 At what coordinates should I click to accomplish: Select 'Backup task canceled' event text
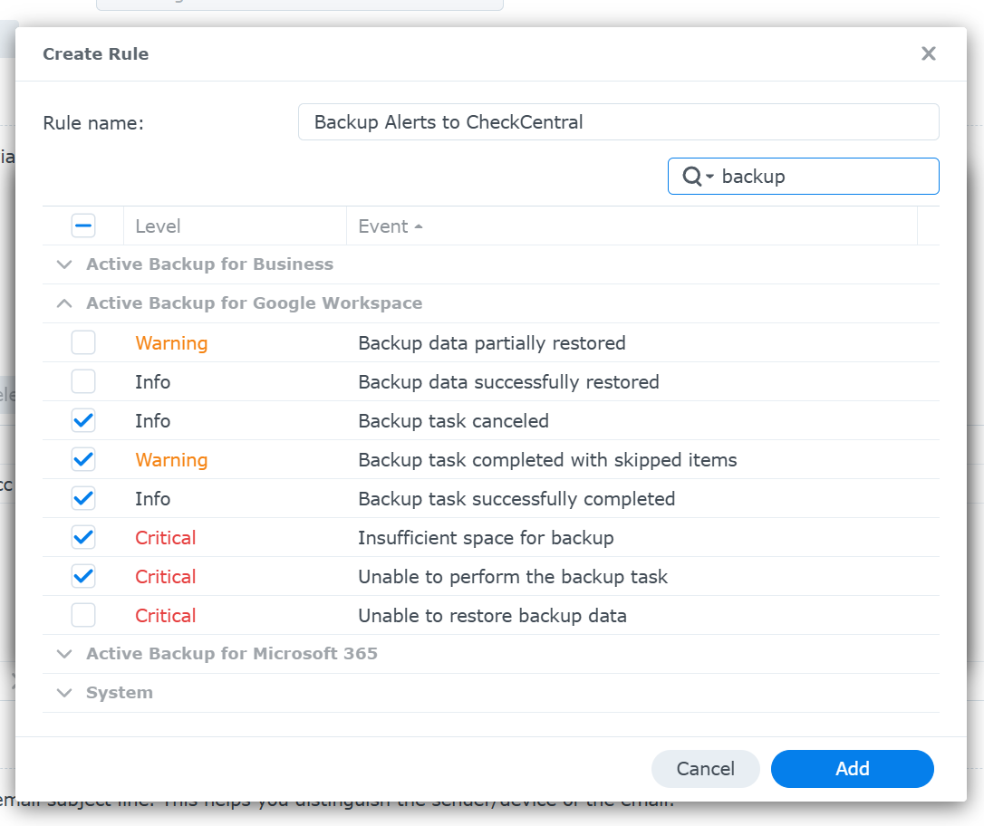(x=453, y=421)
